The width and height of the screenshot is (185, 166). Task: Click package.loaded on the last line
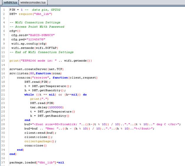click(22, 162)
